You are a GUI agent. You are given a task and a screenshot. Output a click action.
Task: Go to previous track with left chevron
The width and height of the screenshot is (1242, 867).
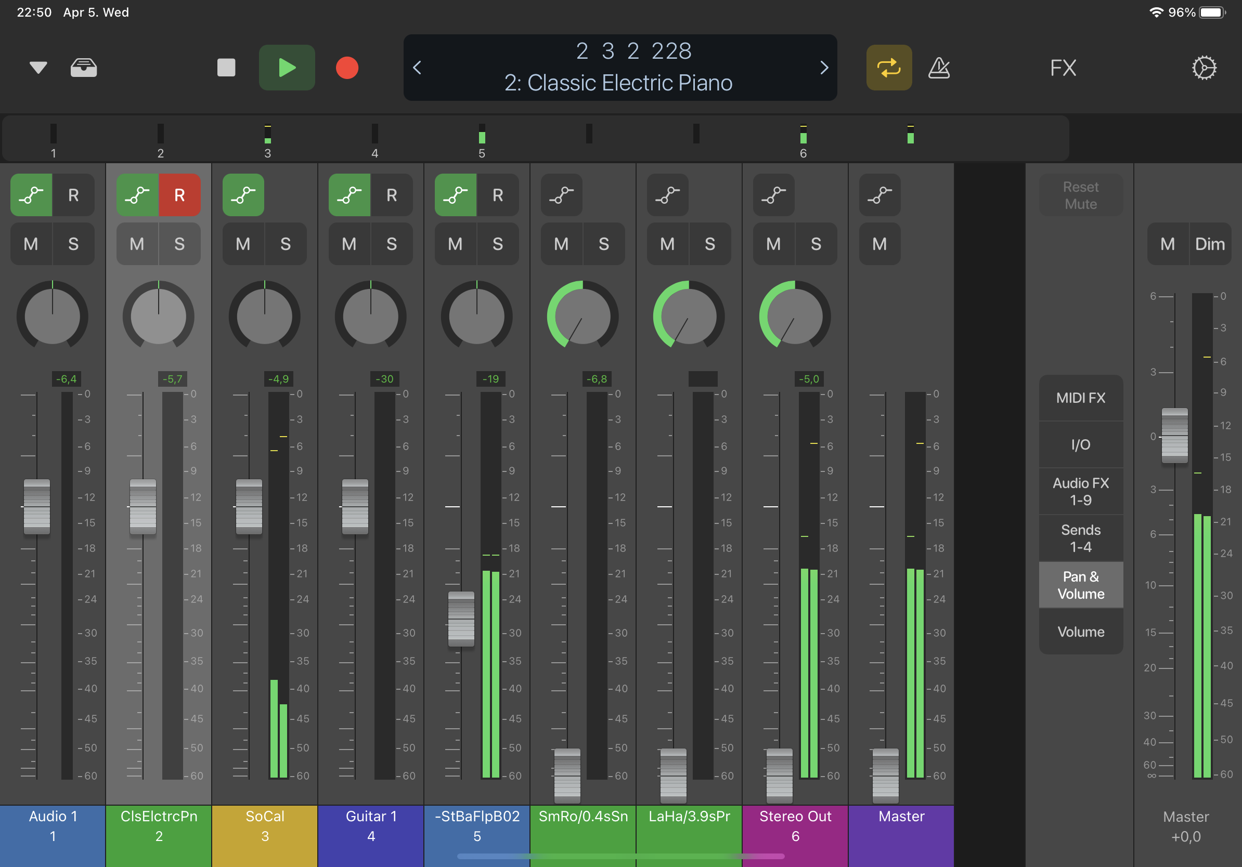[417, 68]
